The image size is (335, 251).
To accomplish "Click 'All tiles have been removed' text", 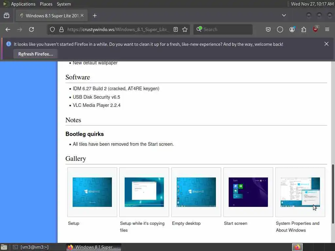I will [123, 144].
